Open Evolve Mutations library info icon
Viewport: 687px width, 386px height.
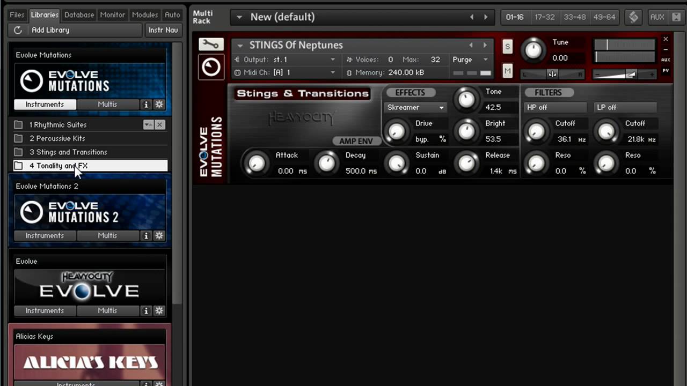tap(146, 105)
